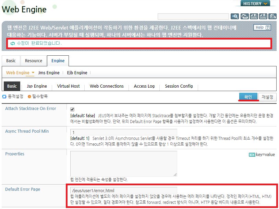Open the Session Config sub-tab
This screenshot has width=279, height=209.
(179, 86)
